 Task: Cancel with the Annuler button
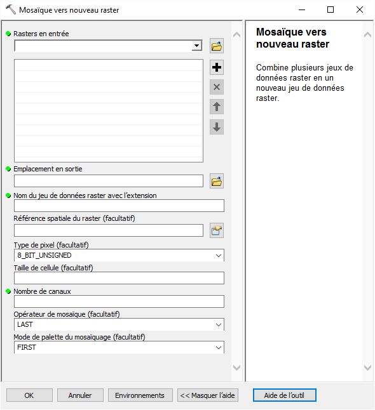coord(80,395)
